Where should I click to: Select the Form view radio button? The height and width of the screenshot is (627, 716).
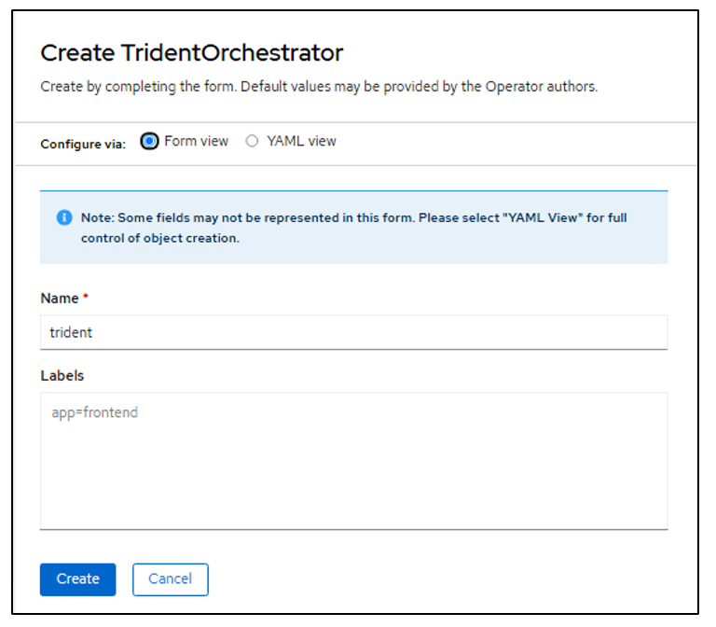coord(149,142)
